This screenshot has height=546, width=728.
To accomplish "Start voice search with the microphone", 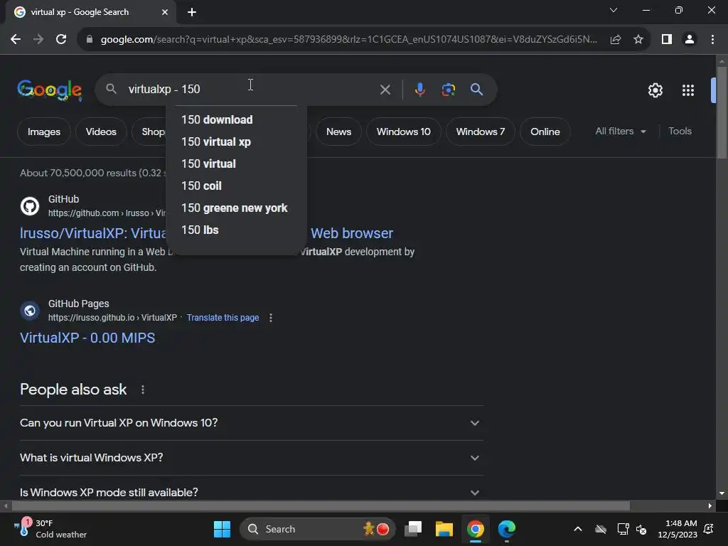I will click(419, 89).
